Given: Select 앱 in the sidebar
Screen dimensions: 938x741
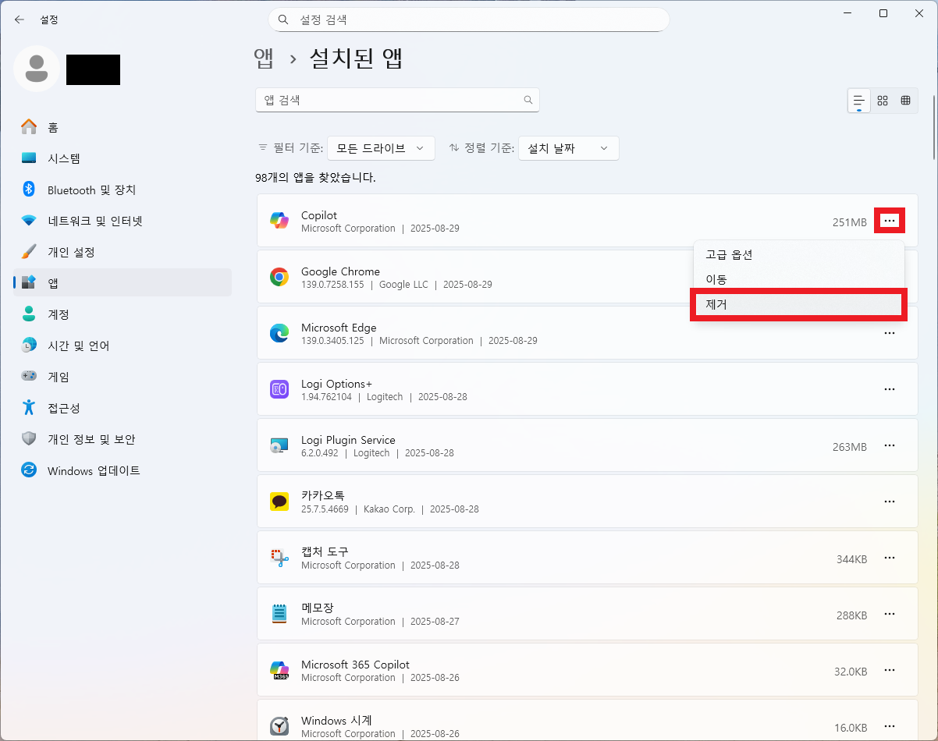Looking at the screenshot, I should click(123, 283).
